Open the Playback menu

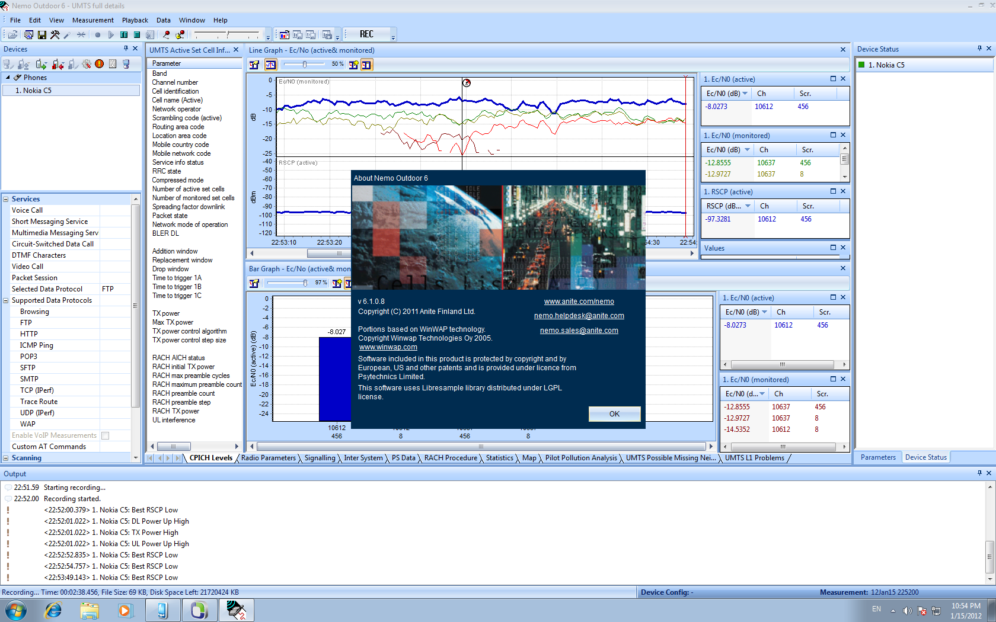135,20
